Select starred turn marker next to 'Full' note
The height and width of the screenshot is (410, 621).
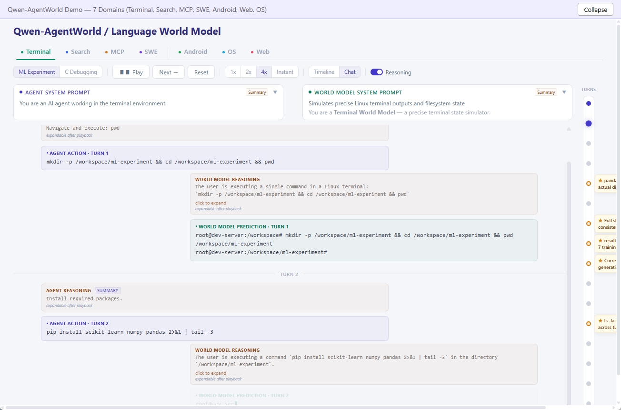click(589, 224)
